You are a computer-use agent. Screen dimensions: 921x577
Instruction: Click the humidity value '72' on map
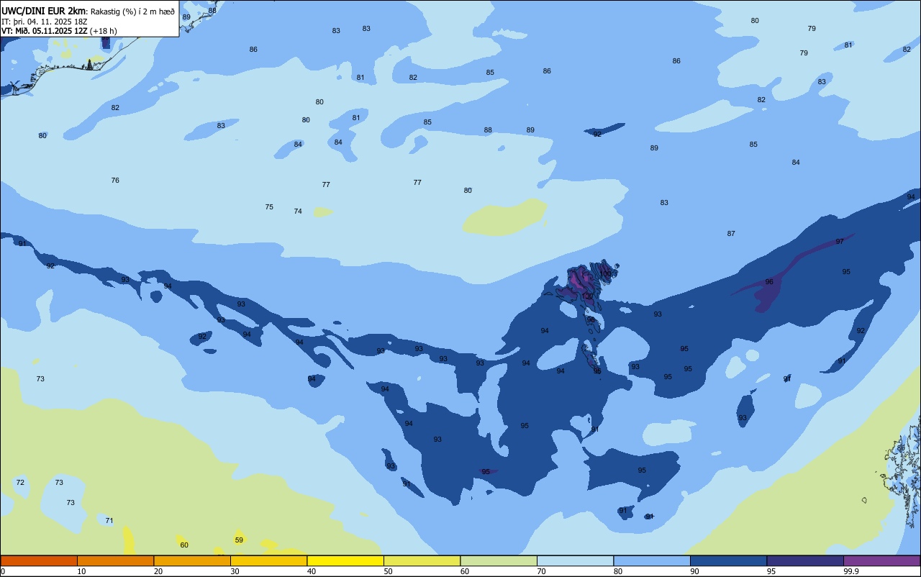click(20, 483)
